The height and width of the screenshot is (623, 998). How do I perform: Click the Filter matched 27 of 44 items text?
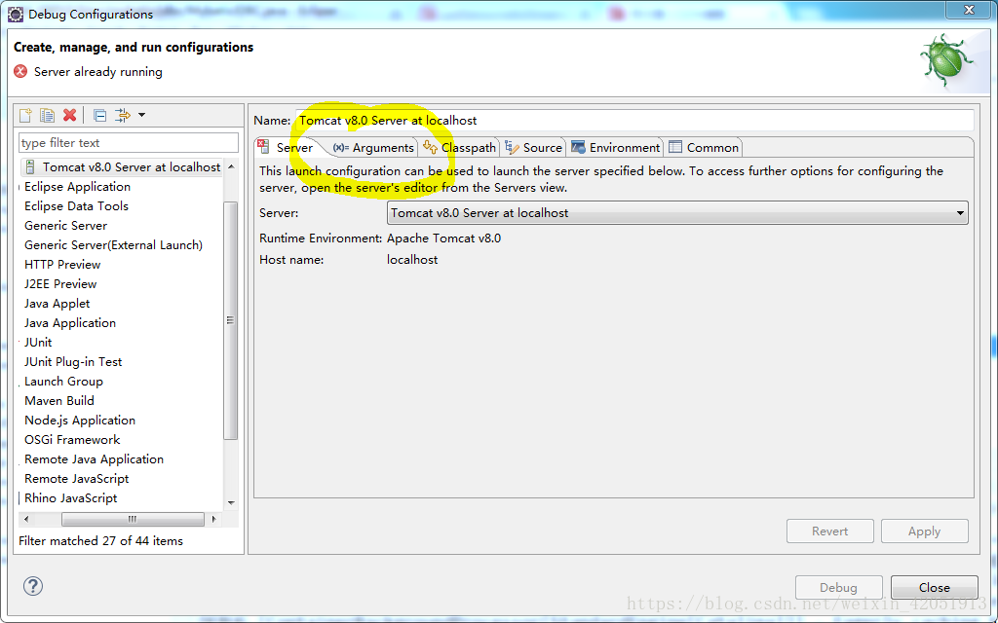coord(100,541)
